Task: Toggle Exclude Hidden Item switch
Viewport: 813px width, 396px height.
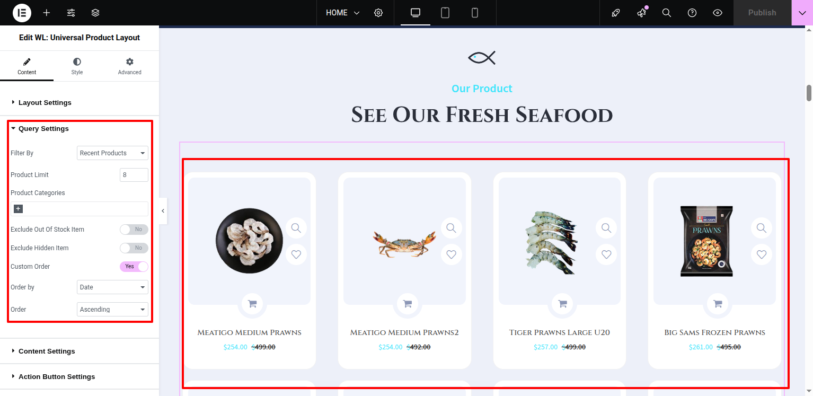Action: pos(134,248)
